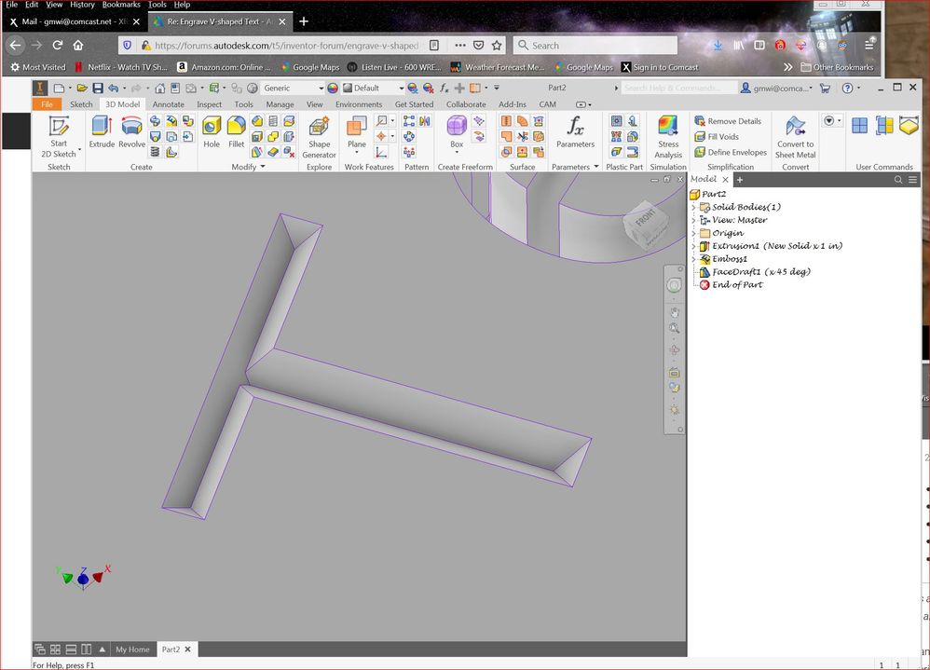
Task: Click the search icon in Model browser
Action: (x=898, y=179)
